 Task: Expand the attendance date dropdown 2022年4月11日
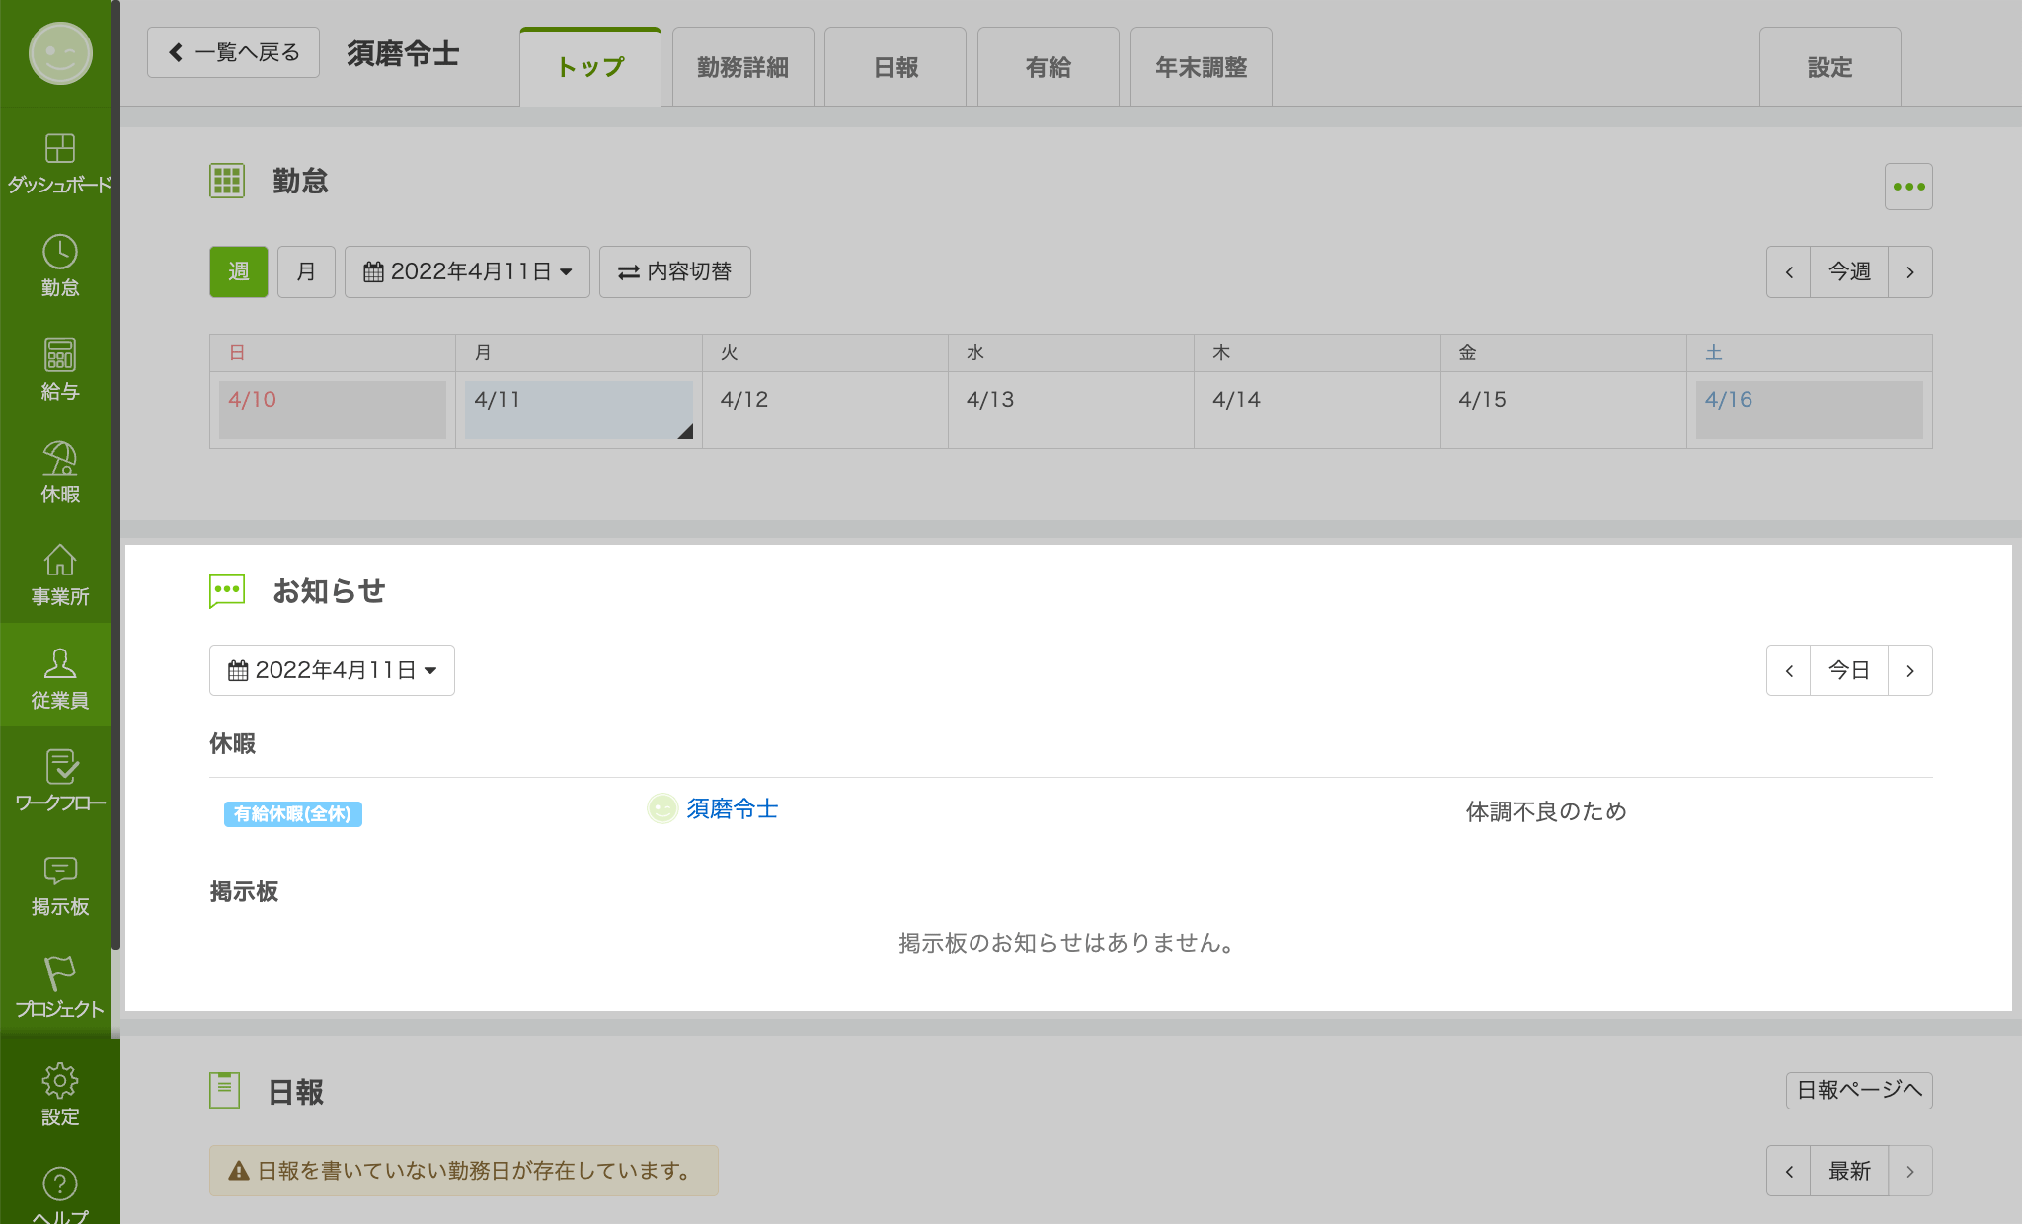tap(467, 271)
